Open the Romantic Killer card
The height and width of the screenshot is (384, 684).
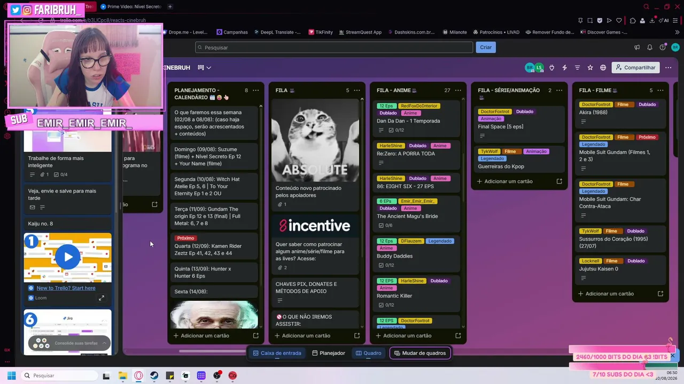coord(416,293)
